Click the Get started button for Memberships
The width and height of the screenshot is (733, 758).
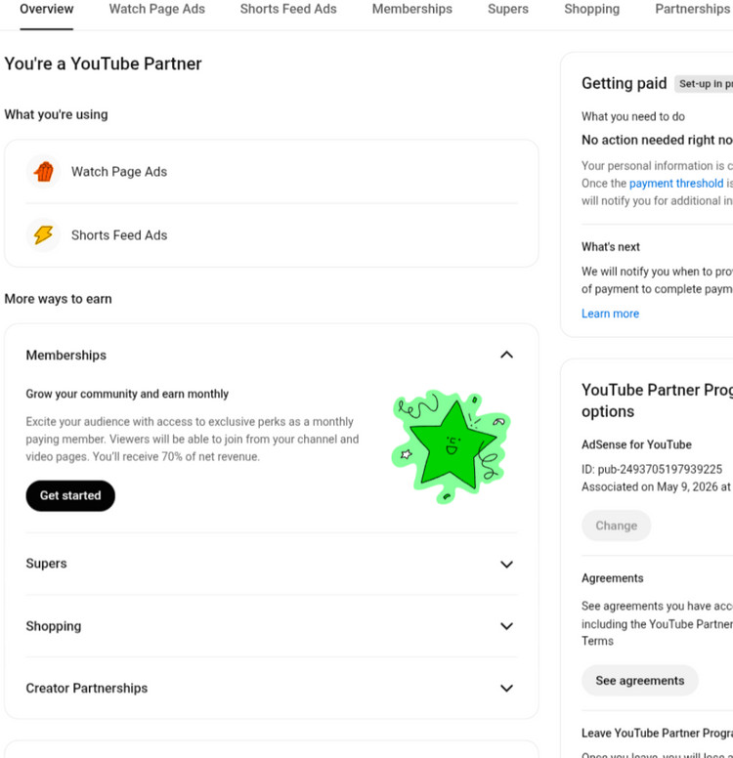(x=70, y=495)
